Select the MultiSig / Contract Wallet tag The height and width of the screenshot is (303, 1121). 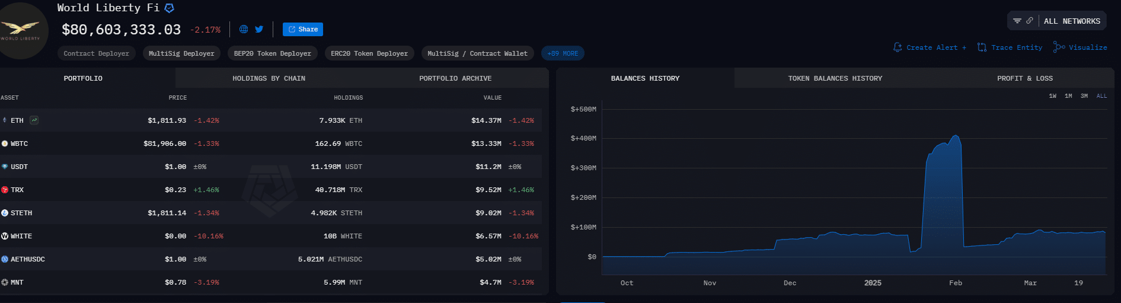(x=478, y=53)
